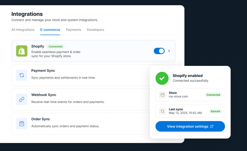Screen dimensions: 247x151
Task: Click the Order Sync shopping bag icon
Action: pos(22,124)
